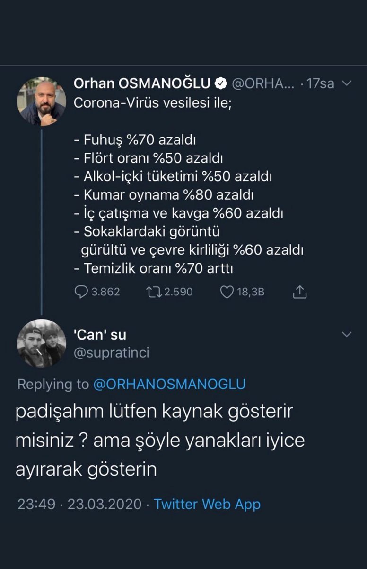Share the tweet using the upload arrow icon
Viewport: 367px width, 569px height.
click(x=300, y=293)
